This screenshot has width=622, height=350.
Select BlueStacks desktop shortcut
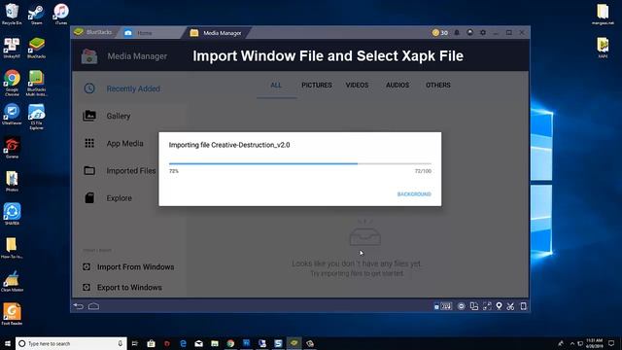(x=37, y=48)
